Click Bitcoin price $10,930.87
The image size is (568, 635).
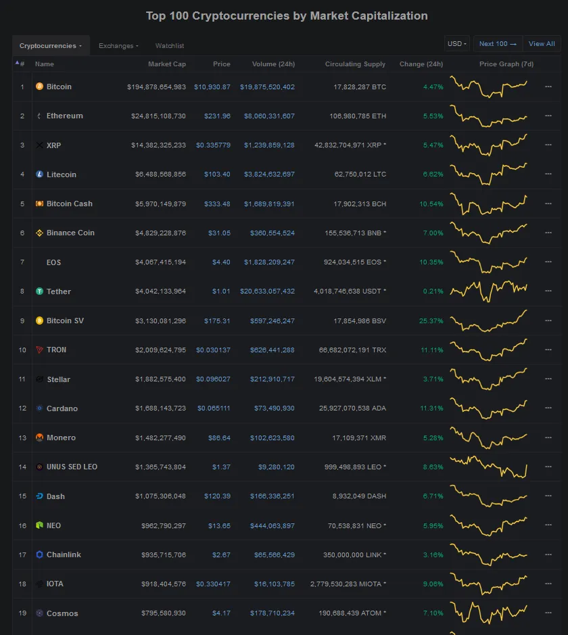[x=212, y=87]
